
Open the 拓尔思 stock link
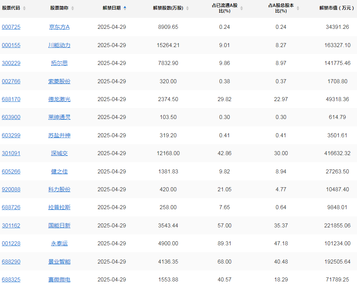pos(59,63)
